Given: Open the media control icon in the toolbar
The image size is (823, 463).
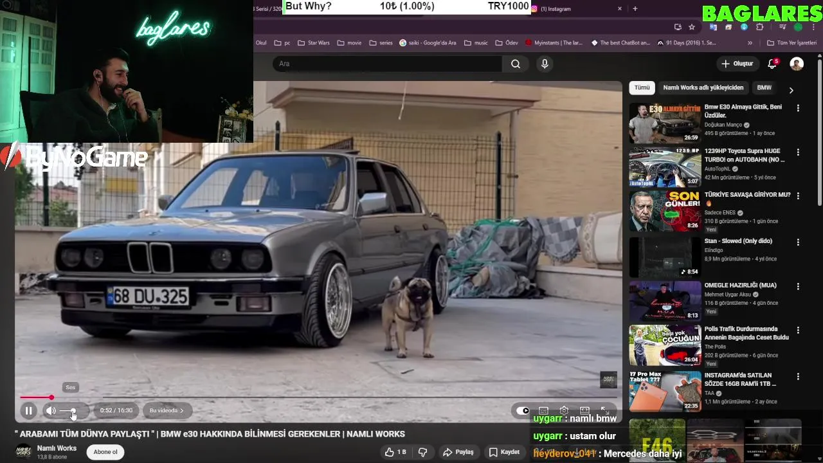Looking at the screenshot, I should [782, 27].
